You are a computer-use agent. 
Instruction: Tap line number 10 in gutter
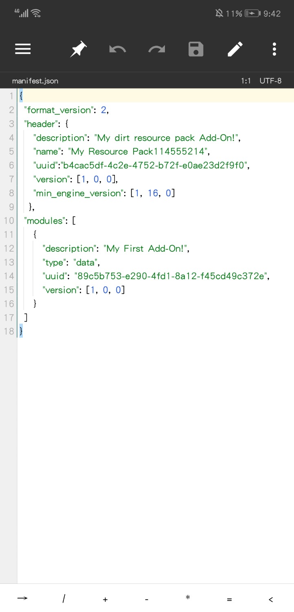click(x=9, y=221)
